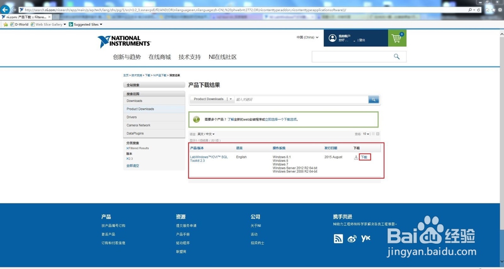Open the 驱动程序 footer link
This screenshot has width=504, height=269.
183,243
